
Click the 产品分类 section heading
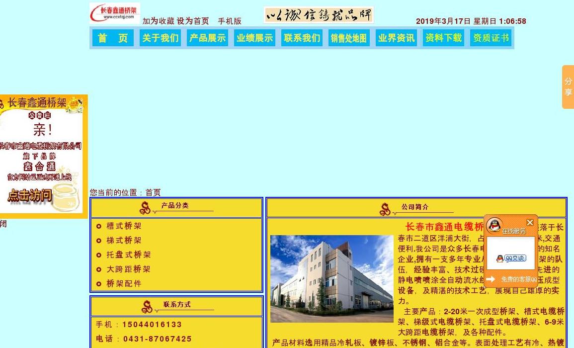(175, 205)
